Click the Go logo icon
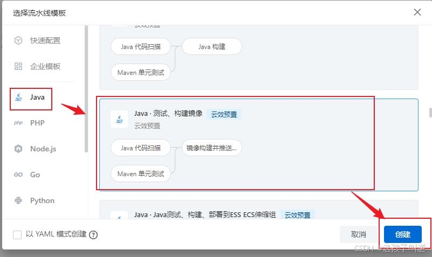 tap(18, 175)
